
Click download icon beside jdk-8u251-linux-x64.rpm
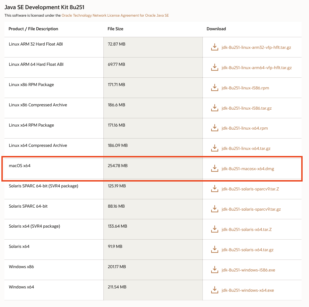coord(215,128)
